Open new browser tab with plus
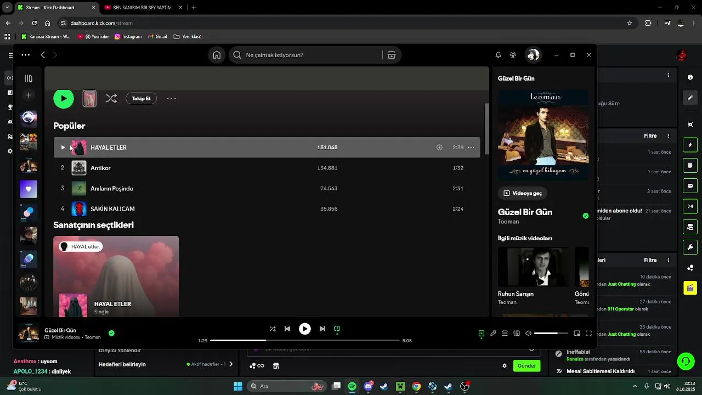The width and height of the screenshot is (702, 395). point(194,8)
